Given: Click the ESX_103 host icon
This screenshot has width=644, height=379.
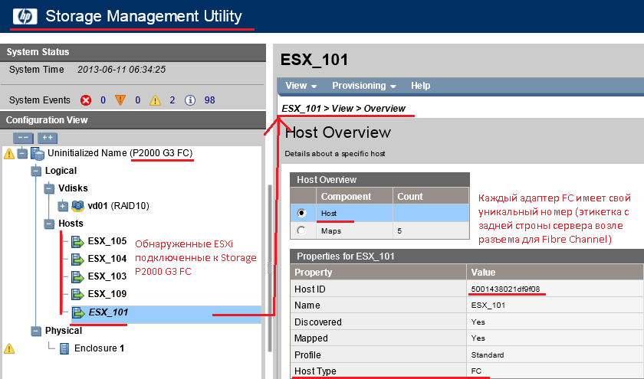Looking at the screenshot, I should tap(77, 276).
